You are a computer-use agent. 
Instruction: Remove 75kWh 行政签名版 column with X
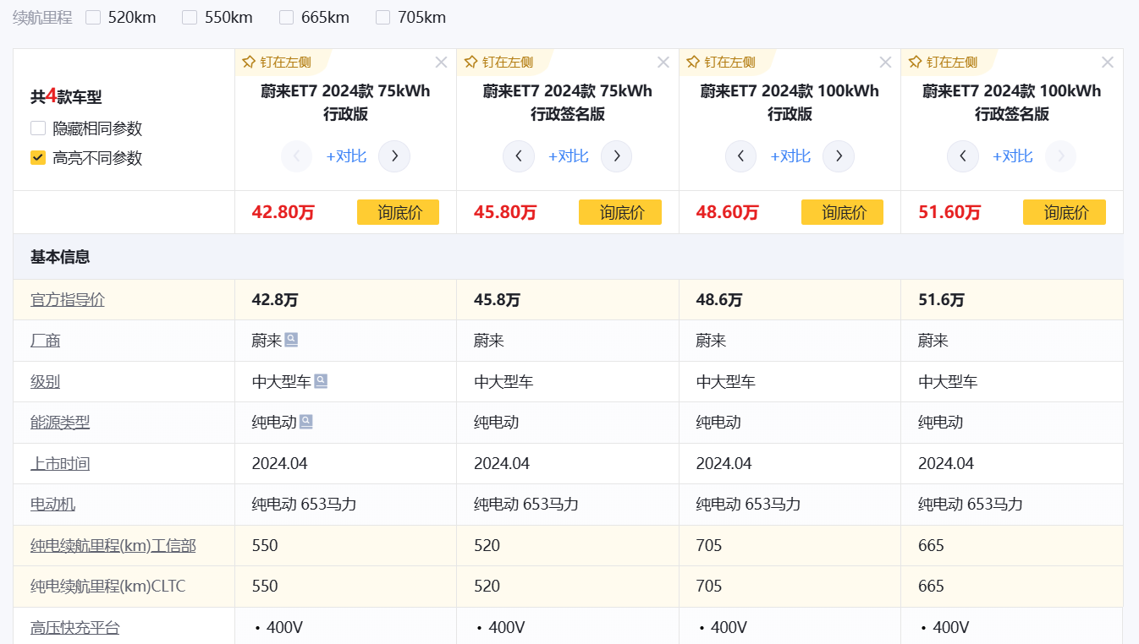coord(663,63)
